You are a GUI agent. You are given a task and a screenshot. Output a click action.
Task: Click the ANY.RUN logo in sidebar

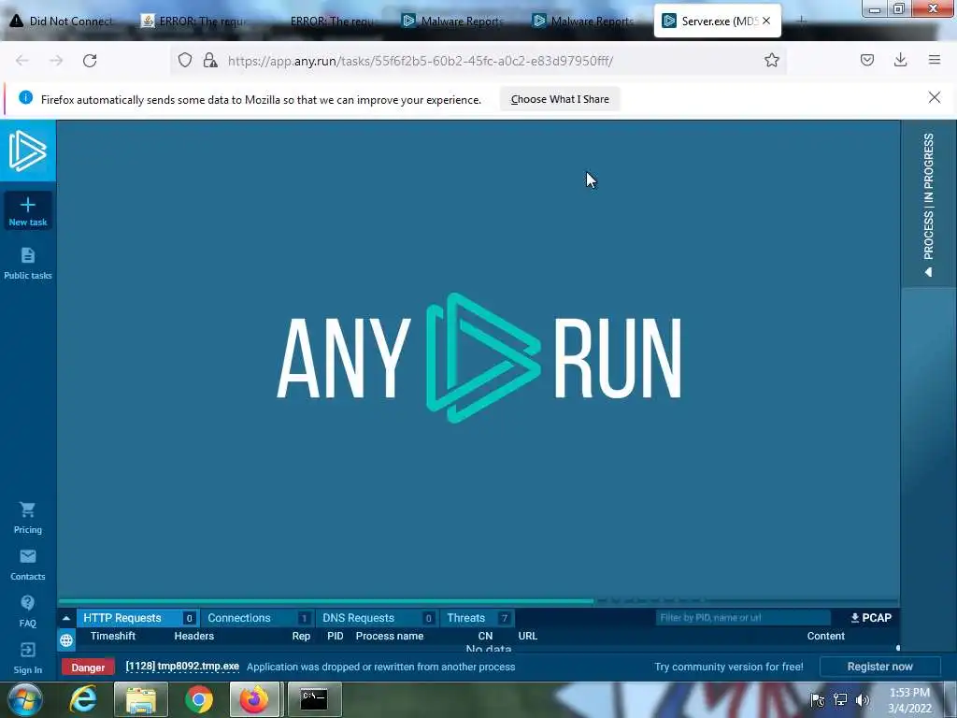(x=27, y=151)
